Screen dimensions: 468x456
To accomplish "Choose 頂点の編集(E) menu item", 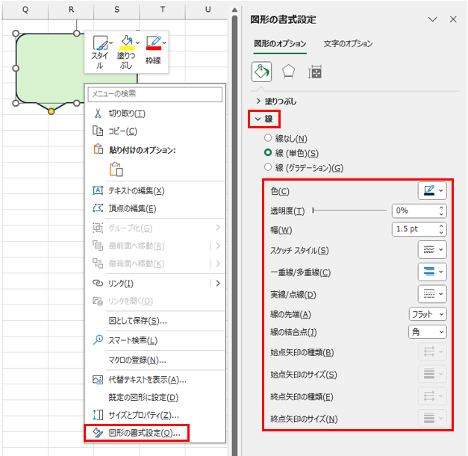I will coord(155,208).
